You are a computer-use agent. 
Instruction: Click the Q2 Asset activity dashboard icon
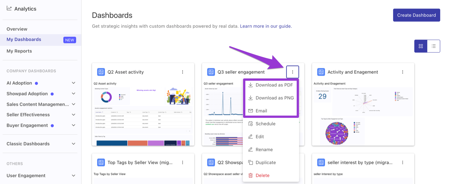(x=101, y=72)
